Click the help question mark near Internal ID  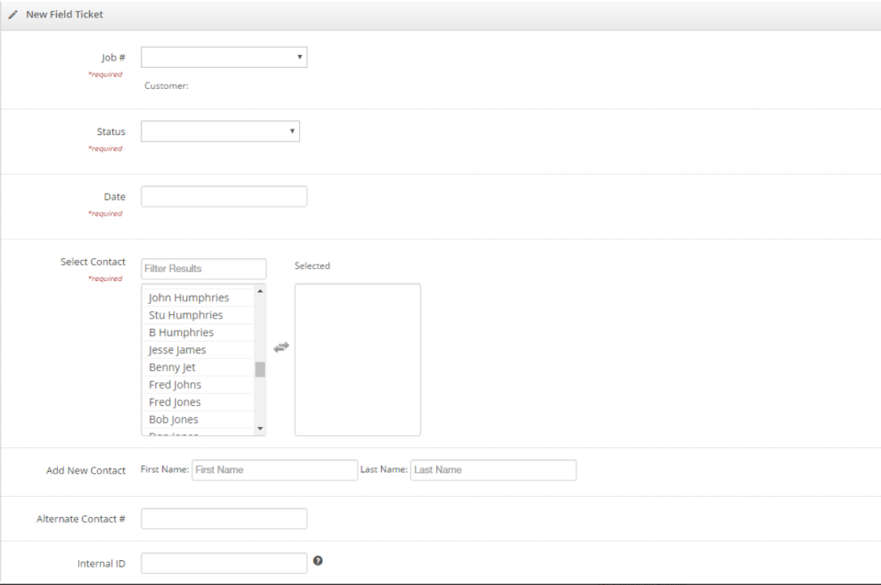tap(318, 561)
